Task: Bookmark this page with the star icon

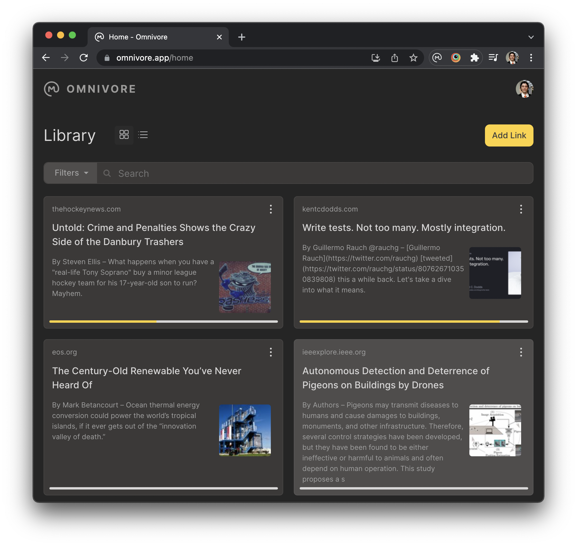Action: click(x=413, y=58)
